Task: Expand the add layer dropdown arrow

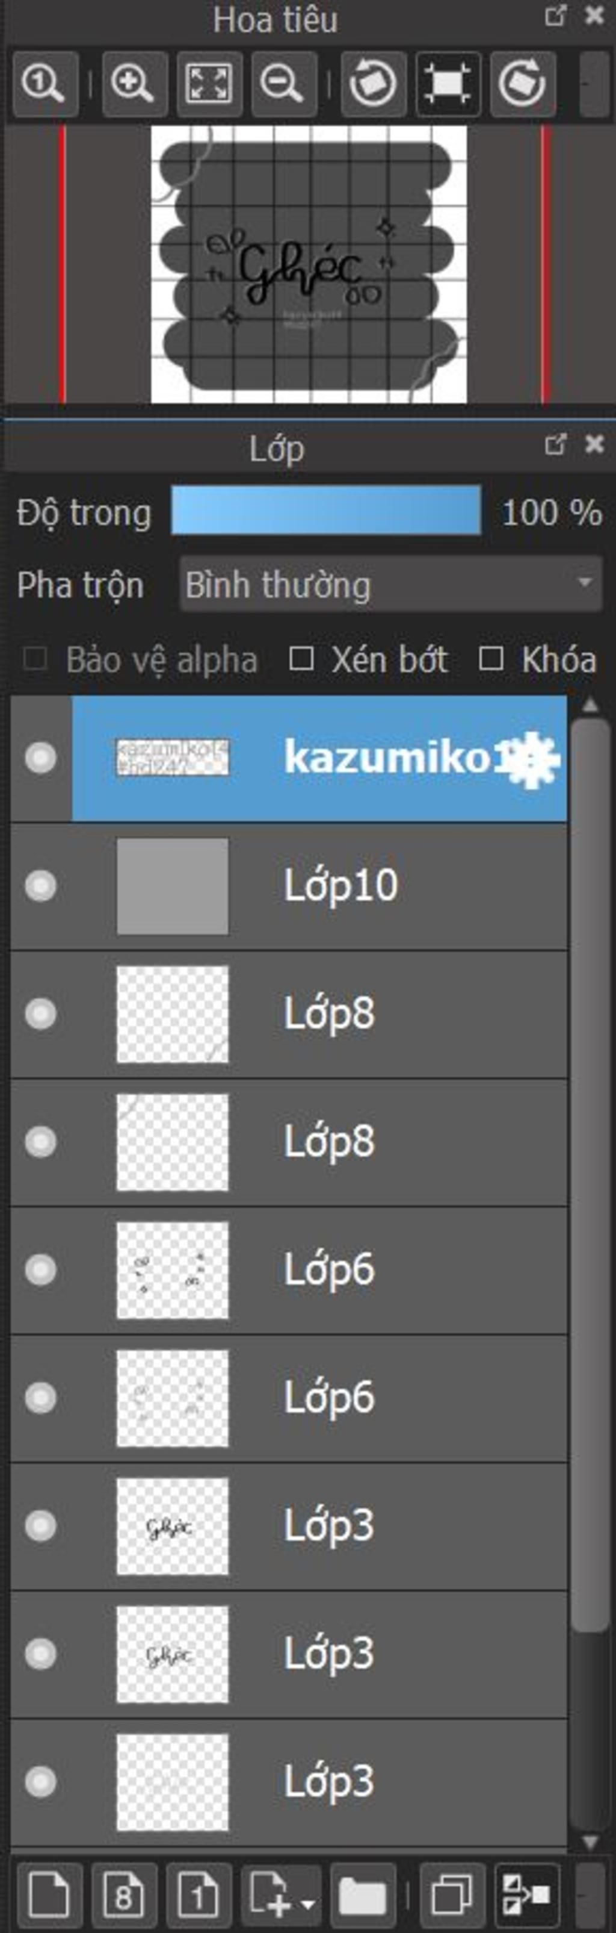Action: point(307,1899)
